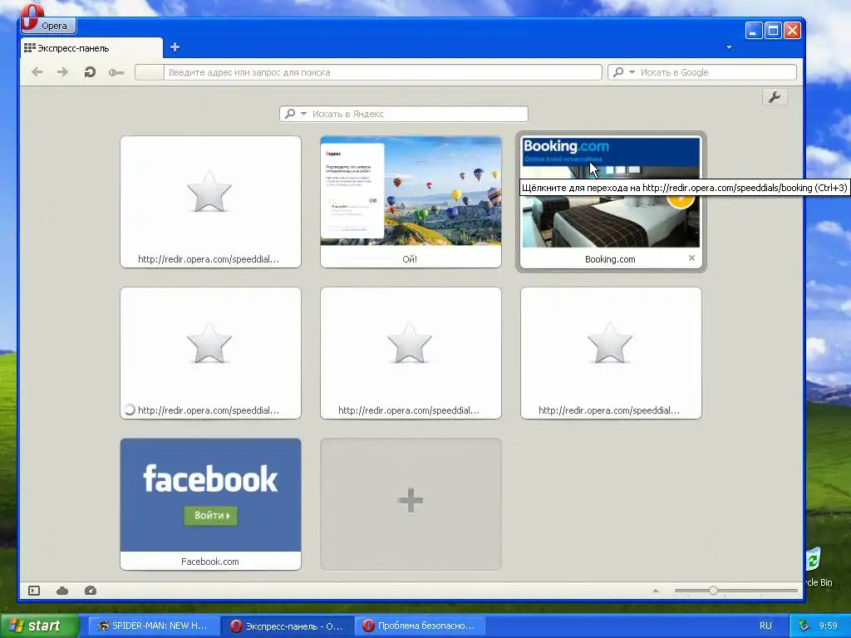The width and height of the screenshot is (851, 638).
Task: Maximize the Opera window
Action: pyautogui.click(x=773, y=31)
